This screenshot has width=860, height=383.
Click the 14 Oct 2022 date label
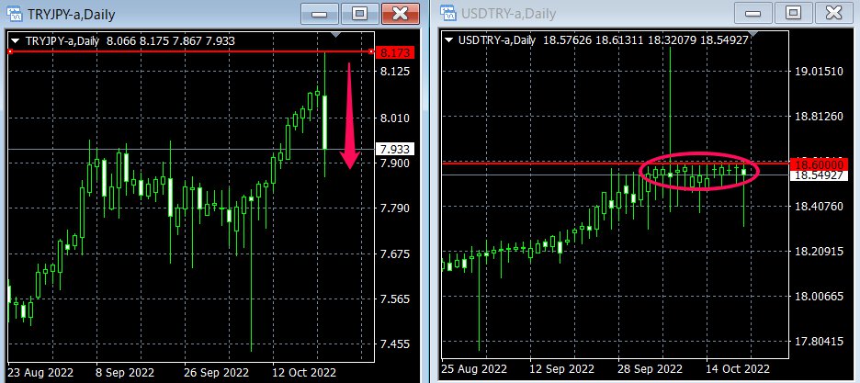(738, 368)
